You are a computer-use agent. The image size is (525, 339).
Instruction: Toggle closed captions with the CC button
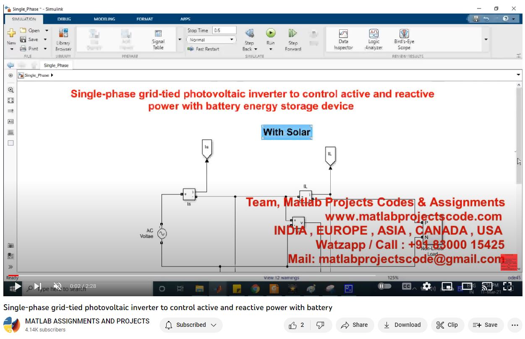(x=406, y=286)
